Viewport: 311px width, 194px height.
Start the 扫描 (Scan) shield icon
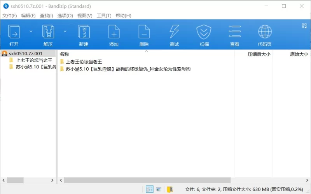pos(204,31)
